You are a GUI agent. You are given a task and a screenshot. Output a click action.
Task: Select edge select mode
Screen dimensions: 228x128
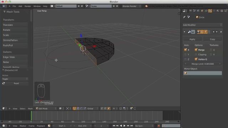[105, 108]
